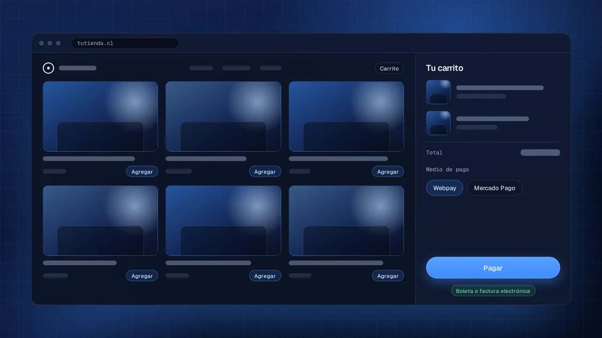Add top-row first product with Agregar
This screenshot has width=602, height=338.
point(142,172)
